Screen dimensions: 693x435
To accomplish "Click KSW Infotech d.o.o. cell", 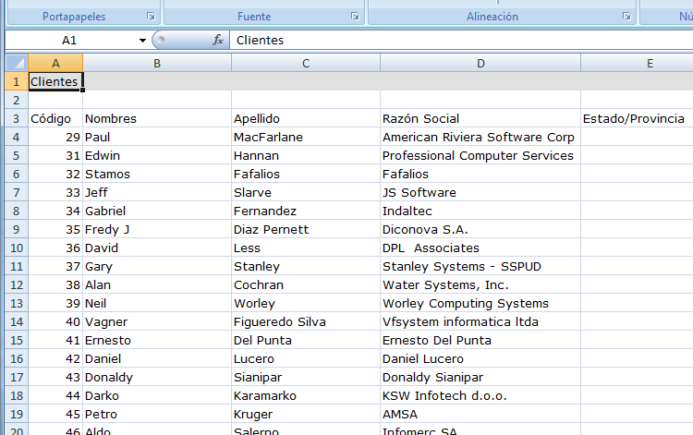I will (480, 395).
